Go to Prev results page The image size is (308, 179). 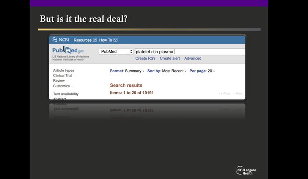[238, 93]
